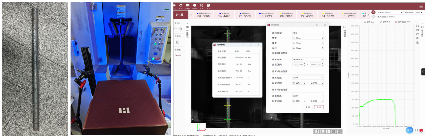
Task: Click the 计算模式 toolbar icon
Action: 188,6
